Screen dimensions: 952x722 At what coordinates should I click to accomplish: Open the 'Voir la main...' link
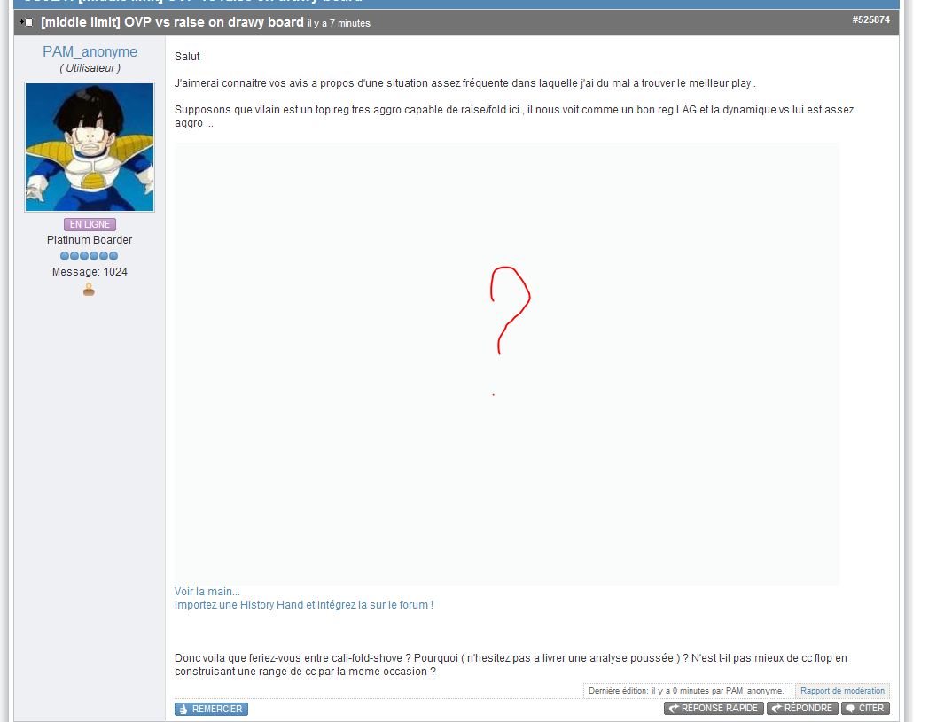(x=207, y=592)
